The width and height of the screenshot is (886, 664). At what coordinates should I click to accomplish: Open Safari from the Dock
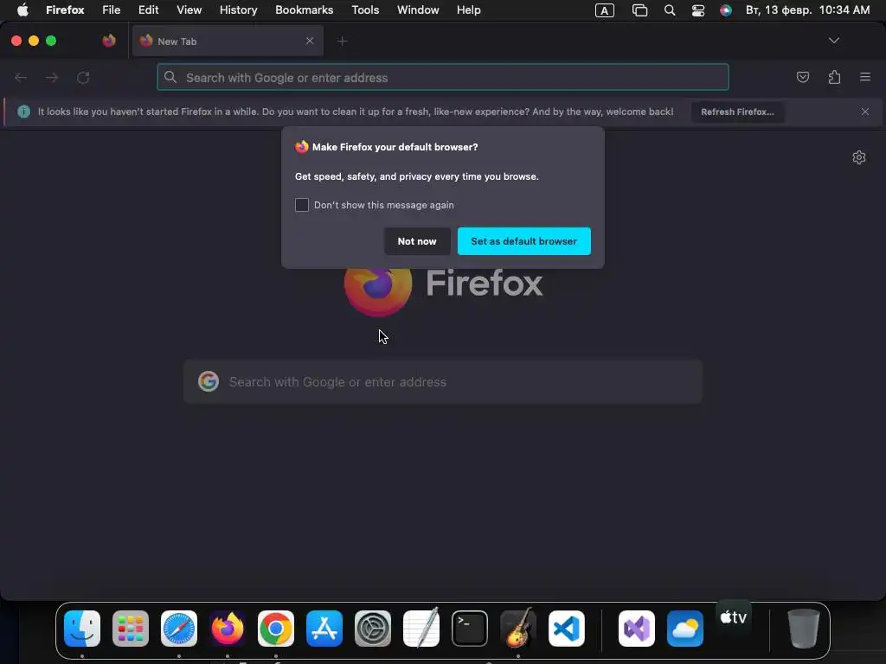(x=178, y=629)
